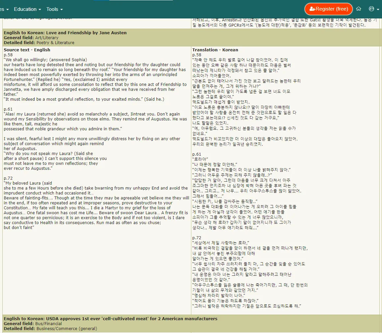Click the 'Translation - Korean' label
The height and width of the screenshot is (333, 382).
click(215, 50)
